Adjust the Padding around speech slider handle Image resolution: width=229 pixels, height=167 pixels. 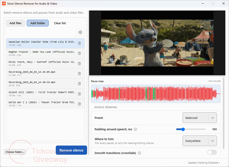183,129
